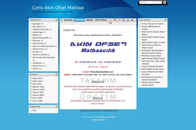Open the Takvim category

[36, 69]
